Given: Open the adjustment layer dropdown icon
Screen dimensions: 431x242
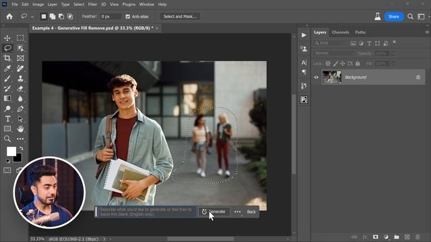Looking at the screenshot, I should [386, 237].
